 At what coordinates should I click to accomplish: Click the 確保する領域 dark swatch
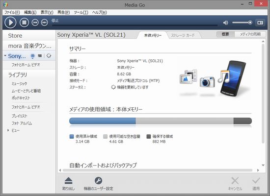point(149,137)
